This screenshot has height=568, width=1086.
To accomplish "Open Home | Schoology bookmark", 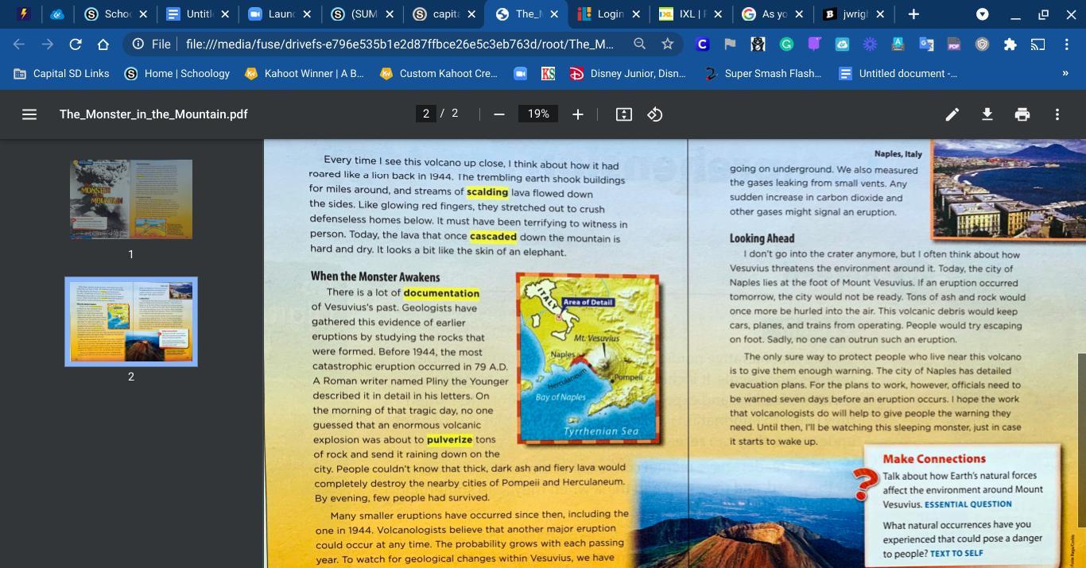I will tap(177, 73).
